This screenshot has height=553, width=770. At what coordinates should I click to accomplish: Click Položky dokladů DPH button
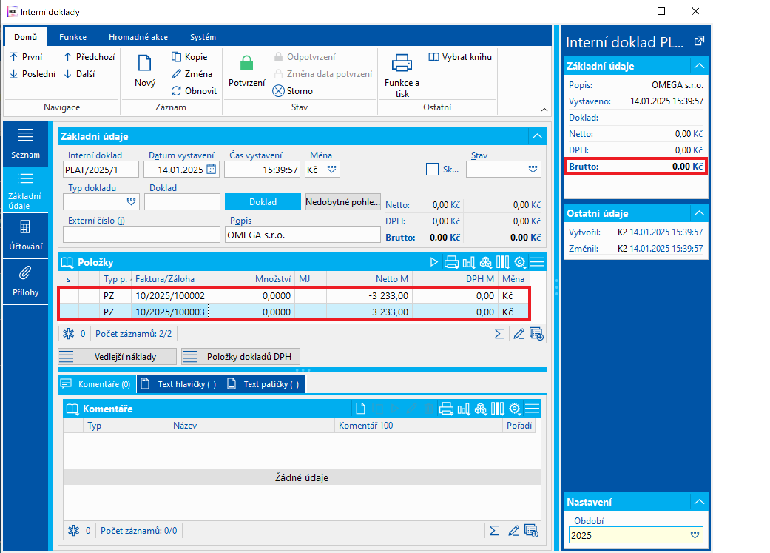tap(240, 356)
